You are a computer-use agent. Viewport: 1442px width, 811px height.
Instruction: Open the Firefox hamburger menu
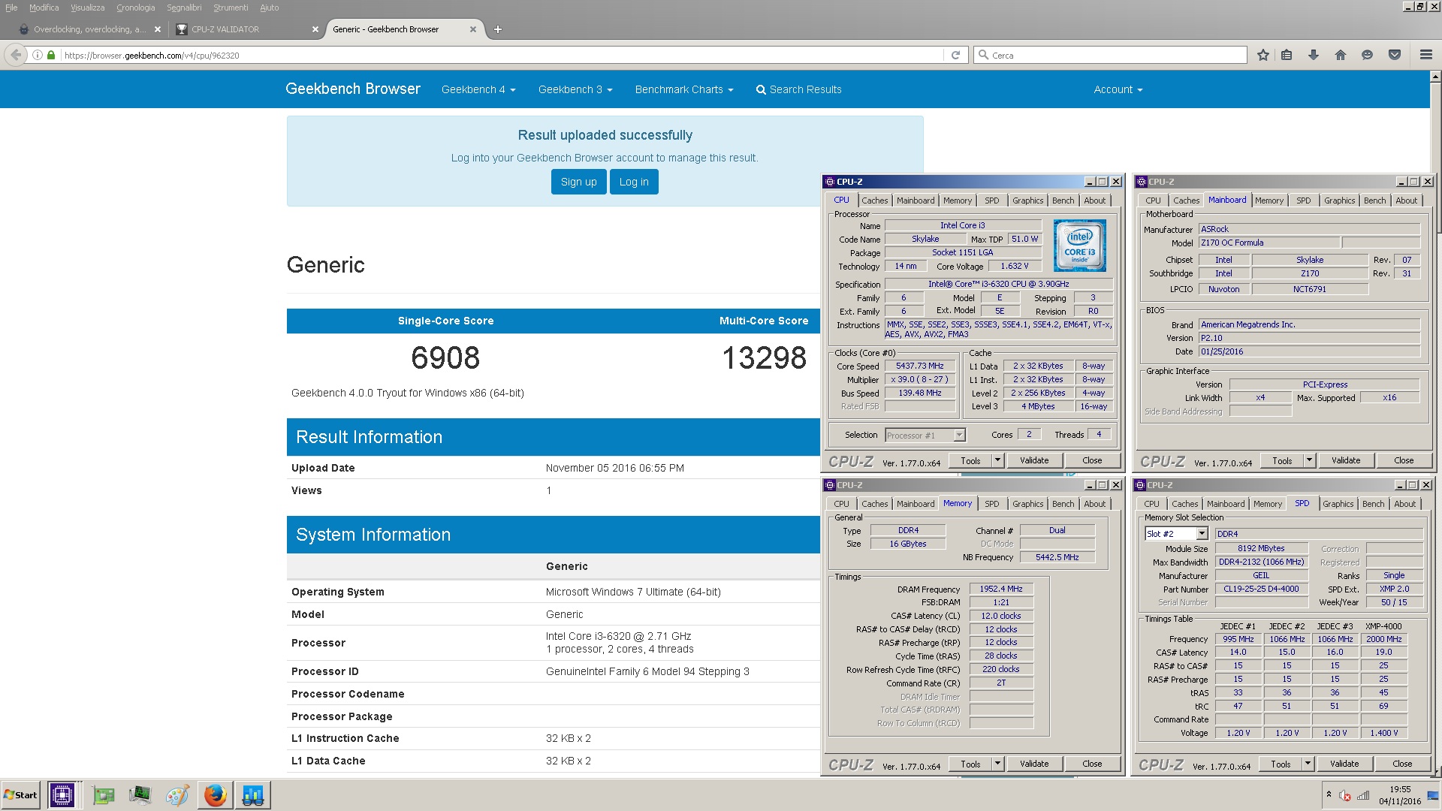[x=1425, y=55]
